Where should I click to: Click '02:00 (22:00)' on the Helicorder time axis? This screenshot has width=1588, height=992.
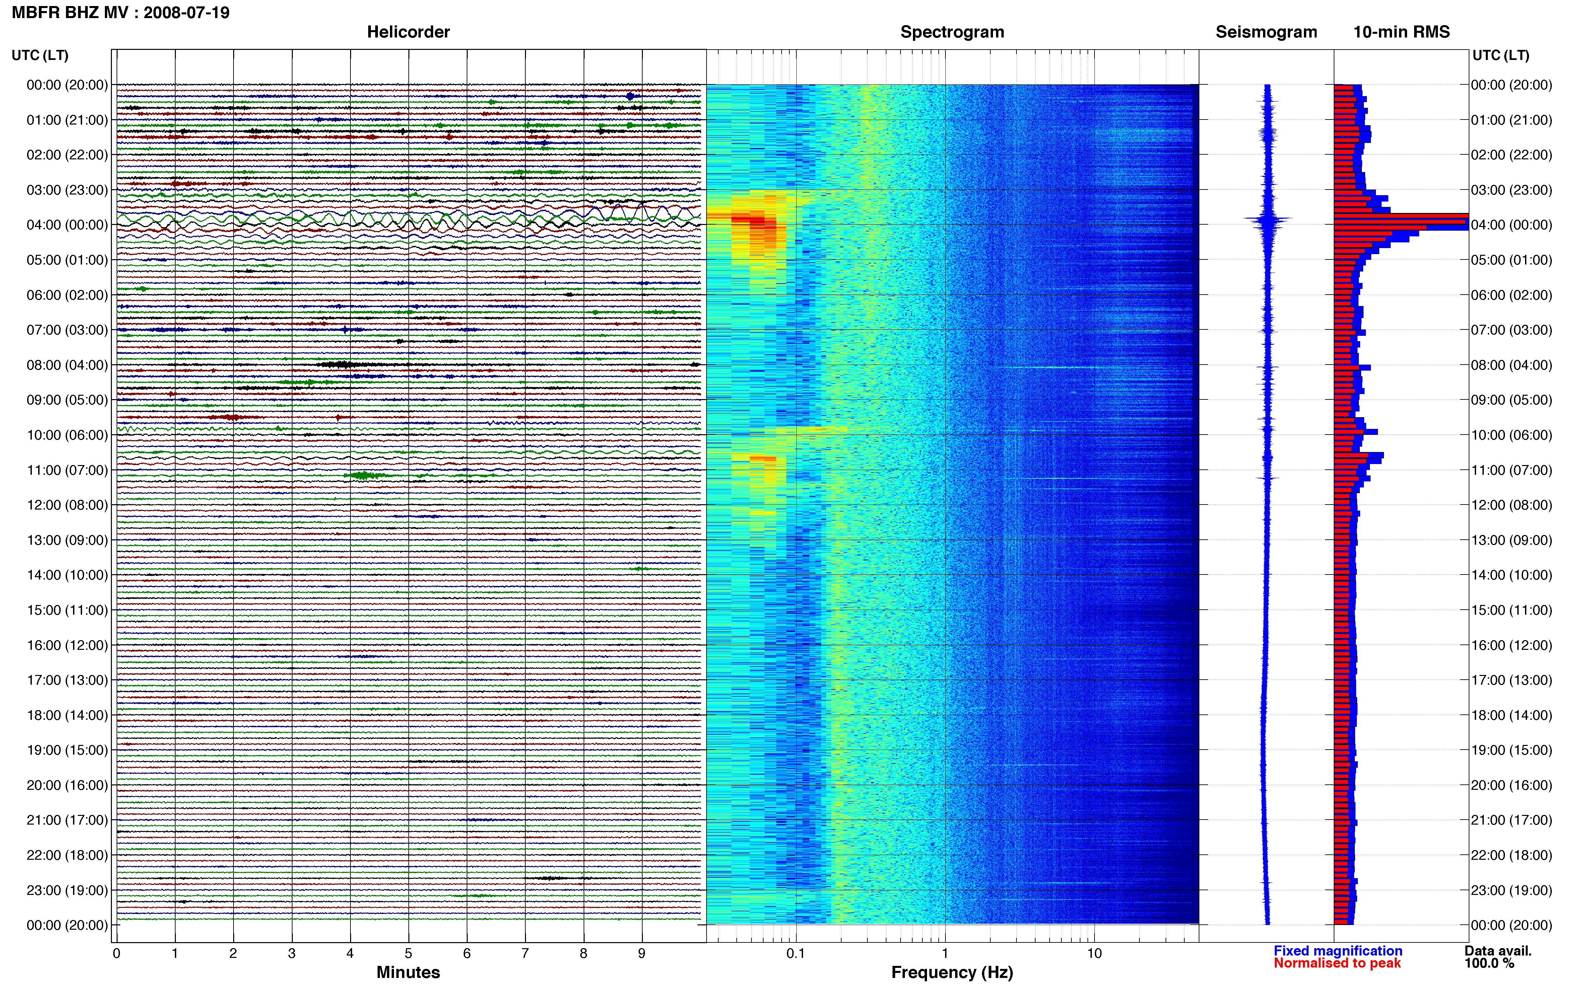coord(67,155)
